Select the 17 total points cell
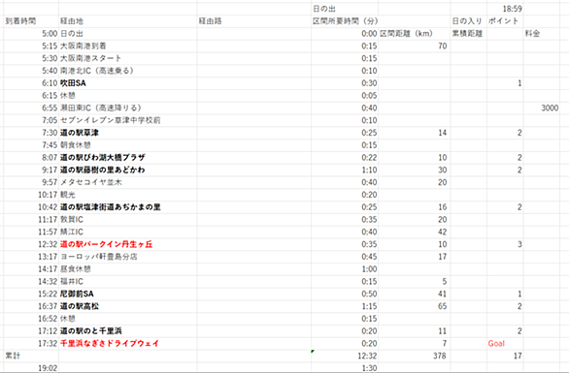The width and height of the screenshot is (569, 373). point(505,356)
